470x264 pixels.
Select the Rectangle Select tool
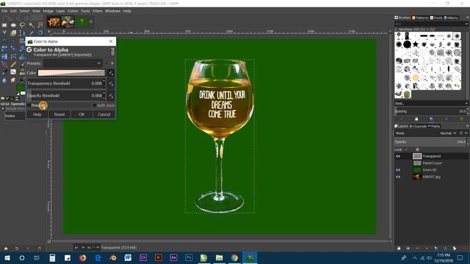[4, 25]
